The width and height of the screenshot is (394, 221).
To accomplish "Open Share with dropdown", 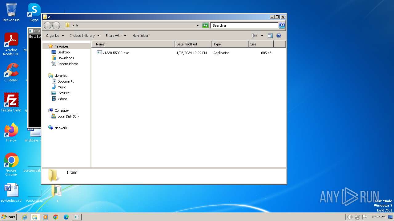I will pyautogui.click(x=116, y=36).
